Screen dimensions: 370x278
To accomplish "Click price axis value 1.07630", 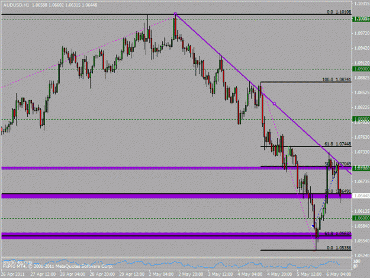I will (x=362, y=137).
